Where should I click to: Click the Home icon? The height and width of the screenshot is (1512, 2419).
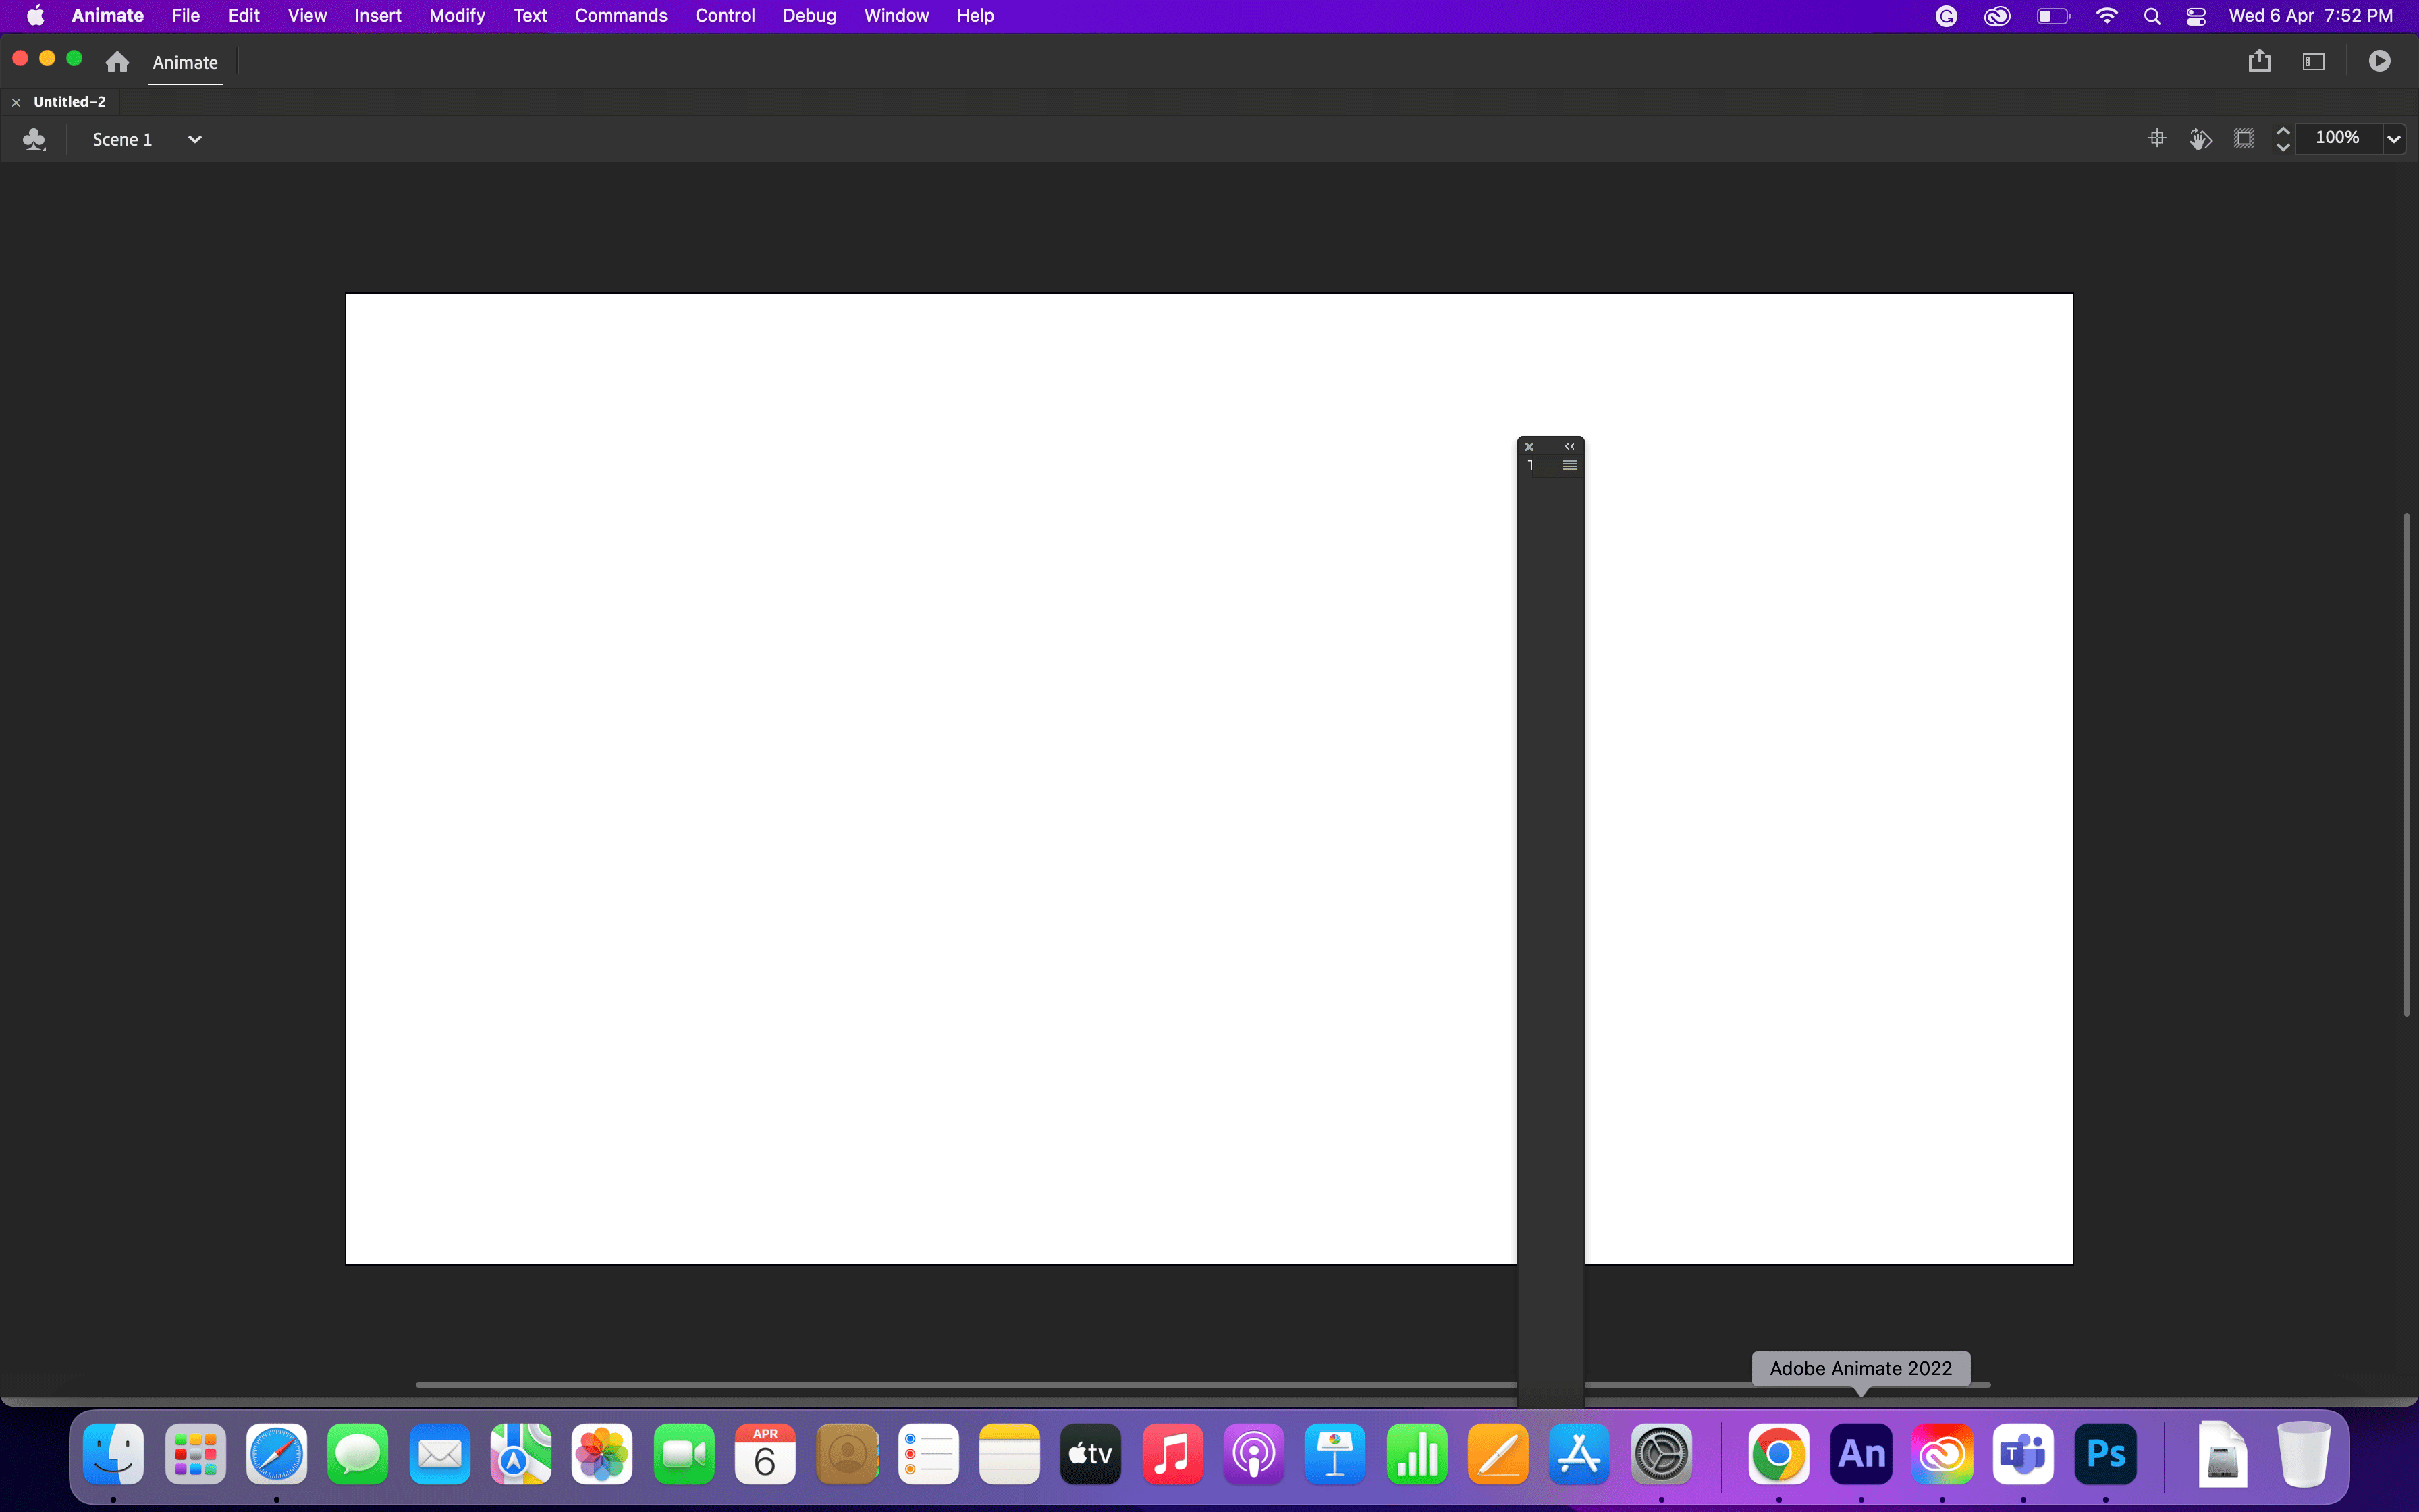coord(117,62)
